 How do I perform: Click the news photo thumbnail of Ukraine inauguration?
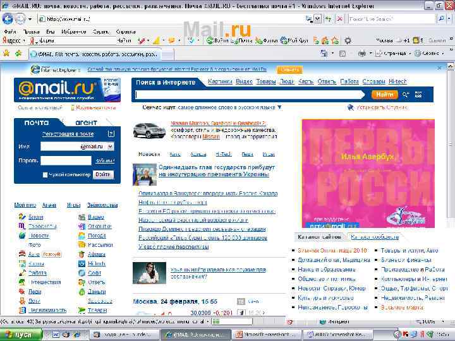[x=145, y=174]
